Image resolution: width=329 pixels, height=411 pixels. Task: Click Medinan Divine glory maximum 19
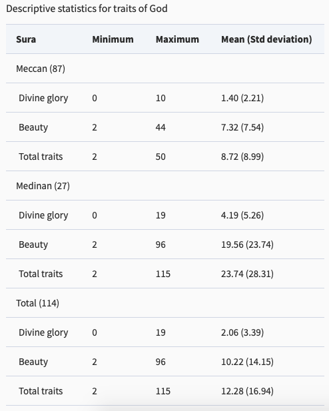point(161,215)
